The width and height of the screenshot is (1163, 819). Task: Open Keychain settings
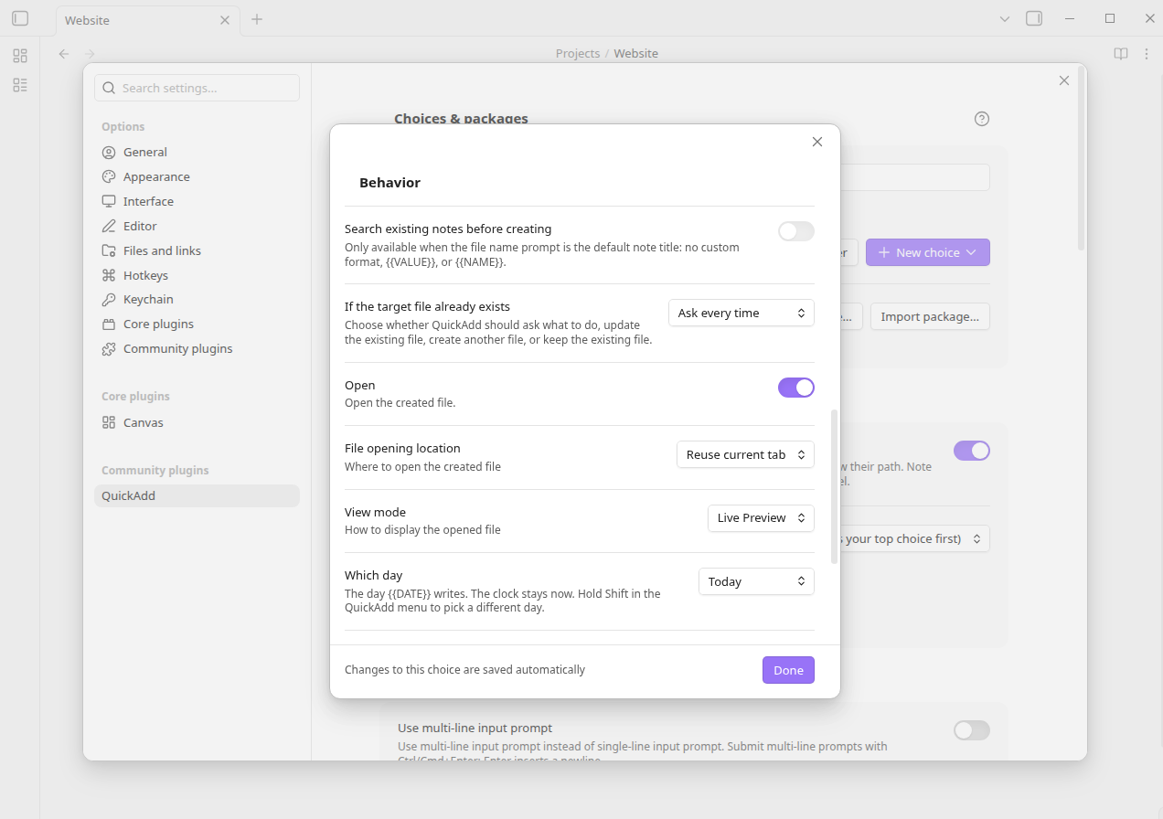197,299
